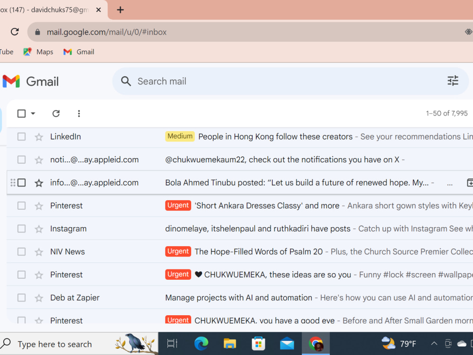Show search options filter icon
The image size is (473, 355).
pos(453,81)
